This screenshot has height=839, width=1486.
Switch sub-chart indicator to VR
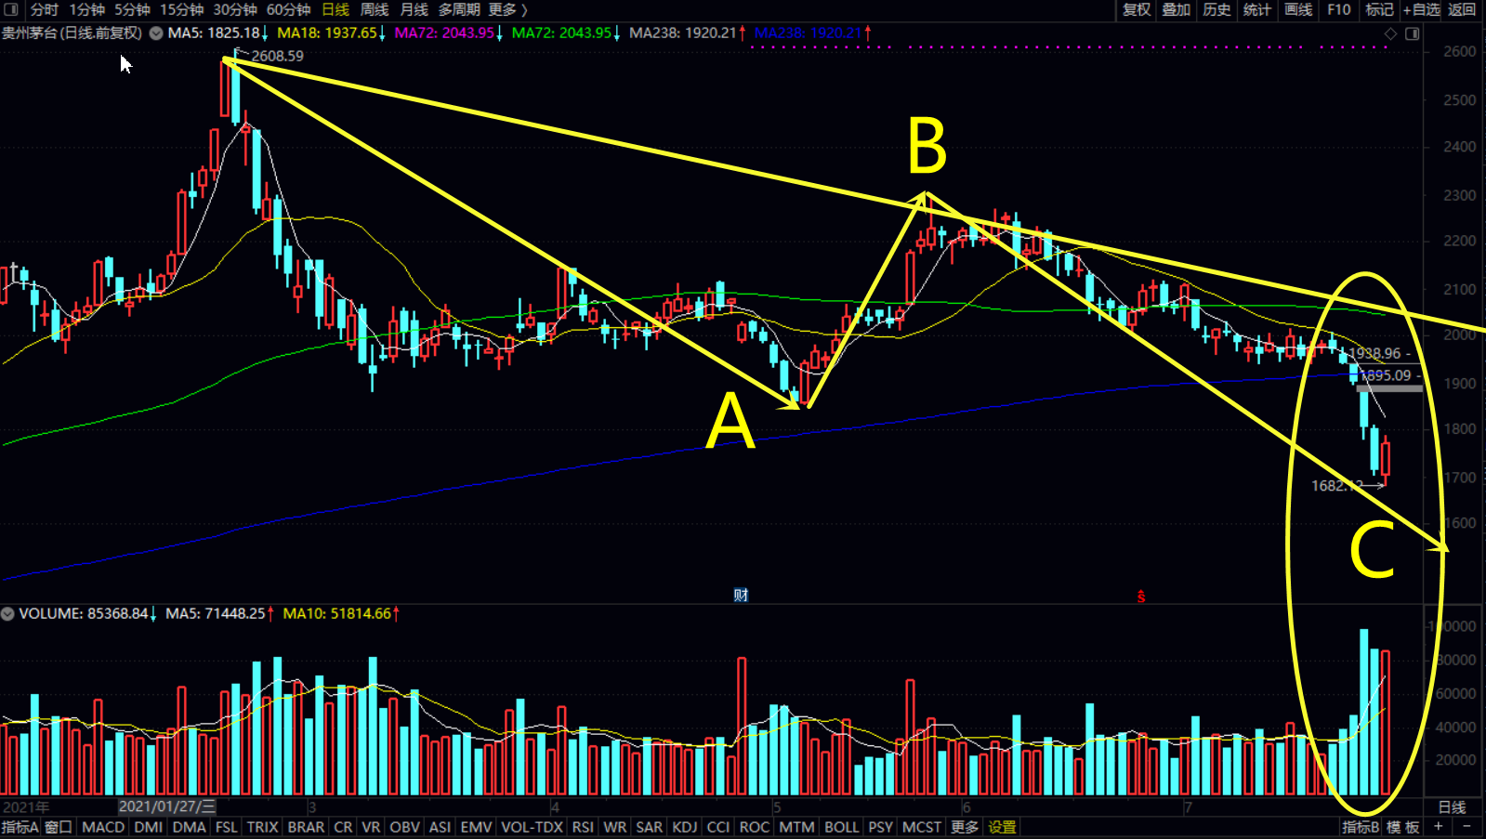372,827
